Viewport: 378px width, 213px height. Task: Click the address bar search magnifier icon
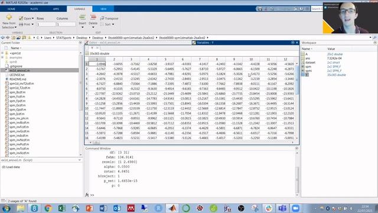(374, 38)
